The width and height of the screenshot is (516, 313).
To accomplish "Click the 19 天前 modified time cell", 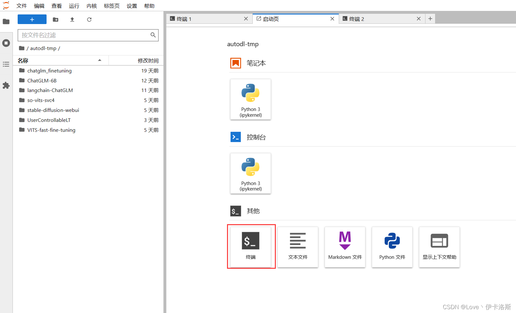I will [x=150, y=71].
